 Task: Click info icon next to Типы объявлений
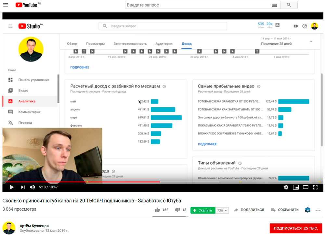[x=240, y=163]
